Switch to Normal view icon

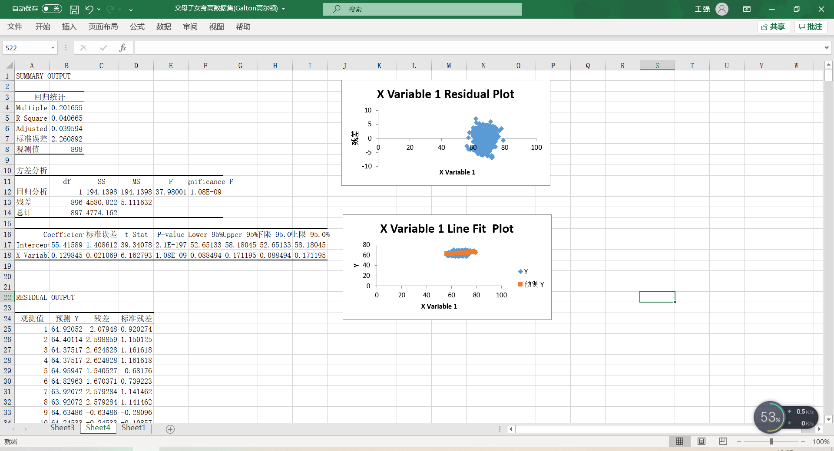pyautogui.click(x=679, y=441)
